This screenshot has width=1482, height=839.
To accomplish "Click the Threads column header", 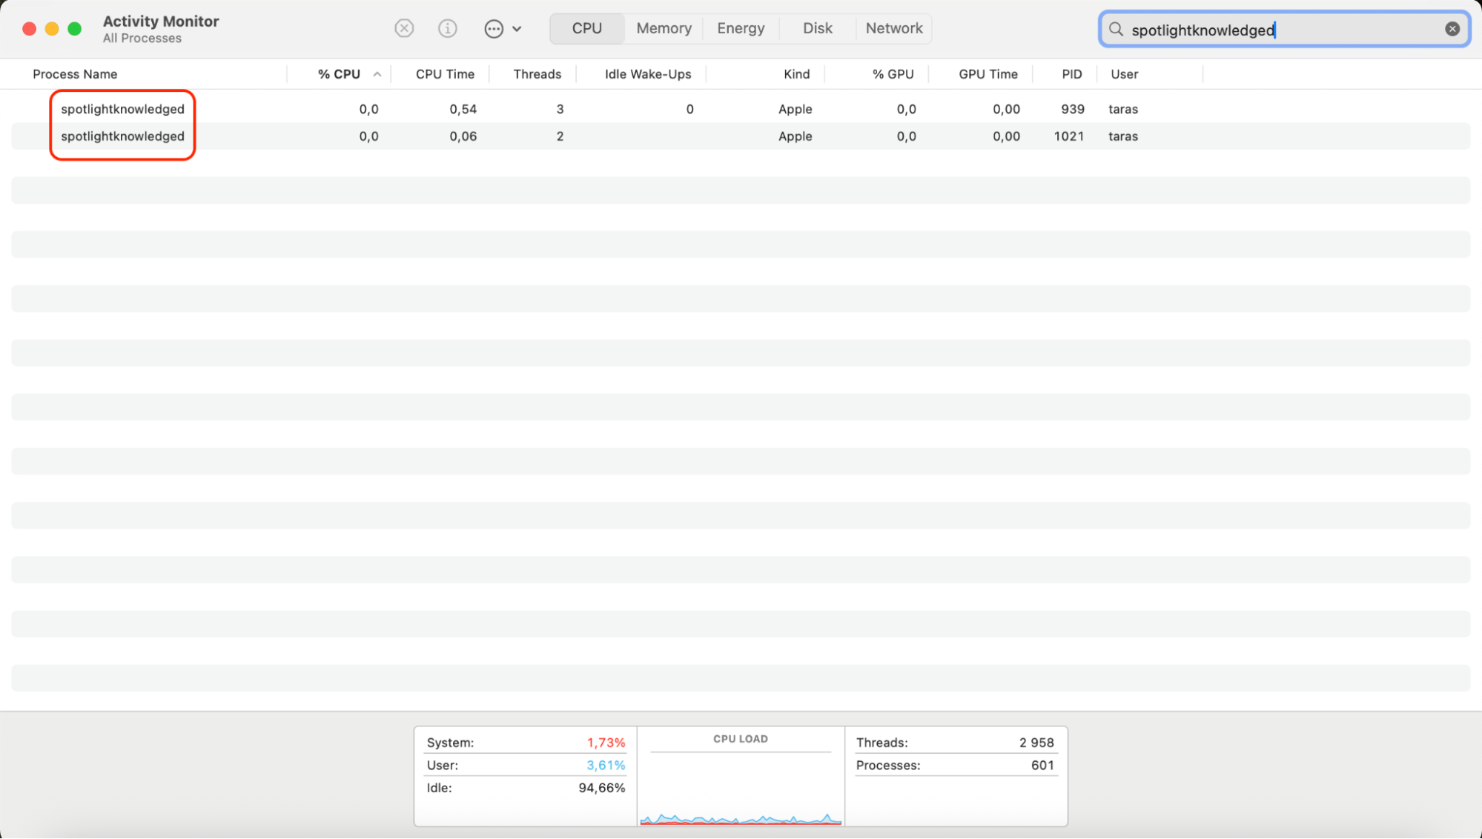I will [537, 73].
